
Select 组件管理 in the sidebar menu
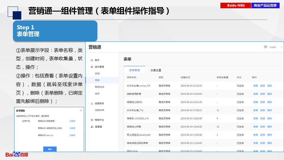coord(99,67)
